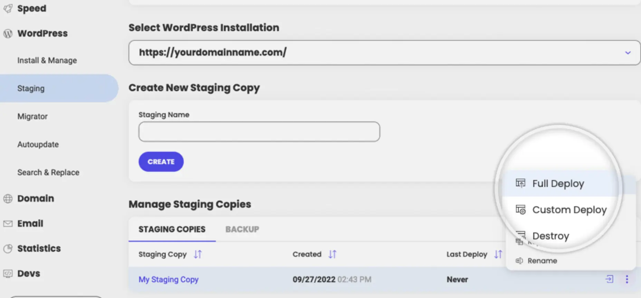Click the Statistics pie chart icon

click(x=8, y=249)
